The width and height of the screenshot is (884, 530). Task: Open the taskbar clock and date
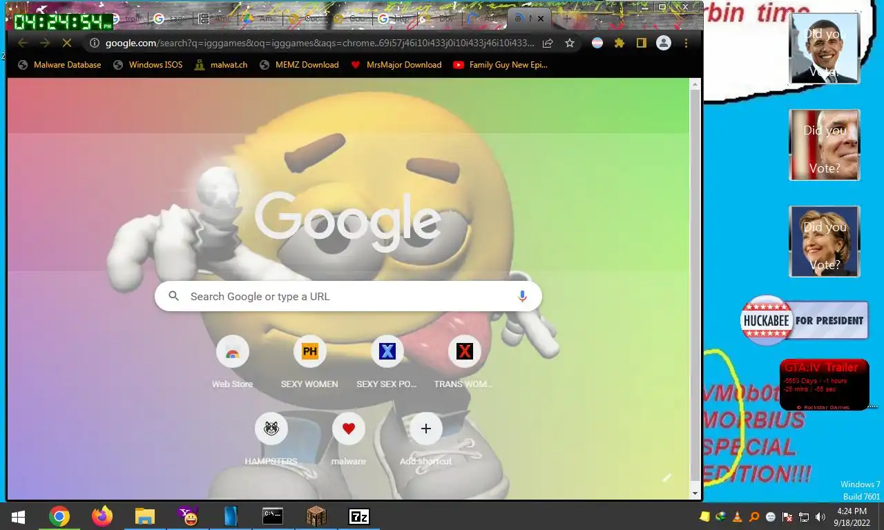(851, 517)
